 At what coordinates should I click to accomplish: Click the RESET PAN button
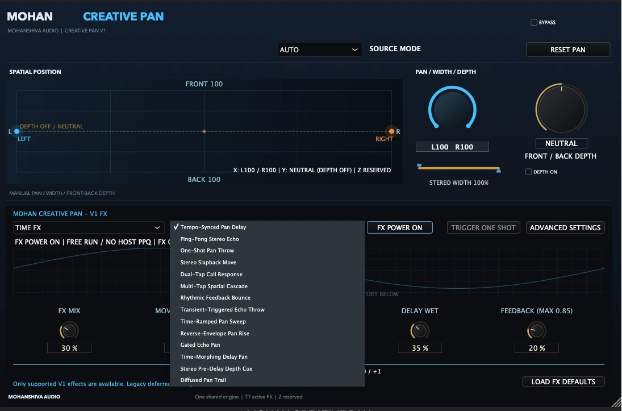point(567,49)
